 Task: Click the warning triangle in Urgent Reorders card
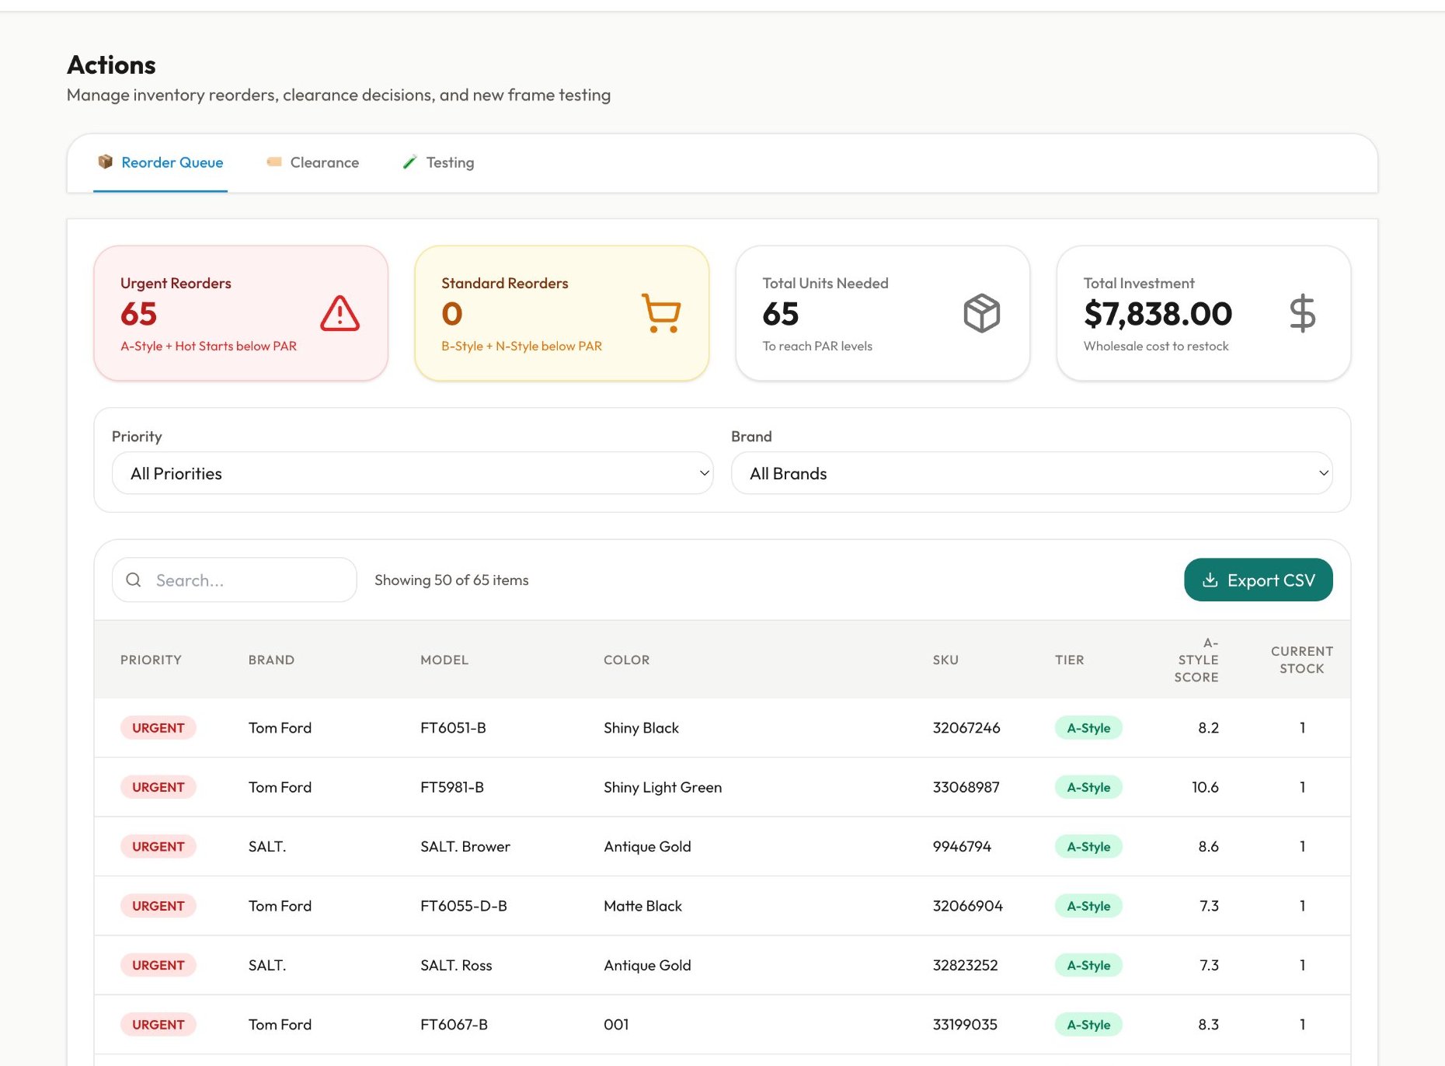[x=338, y=314]
